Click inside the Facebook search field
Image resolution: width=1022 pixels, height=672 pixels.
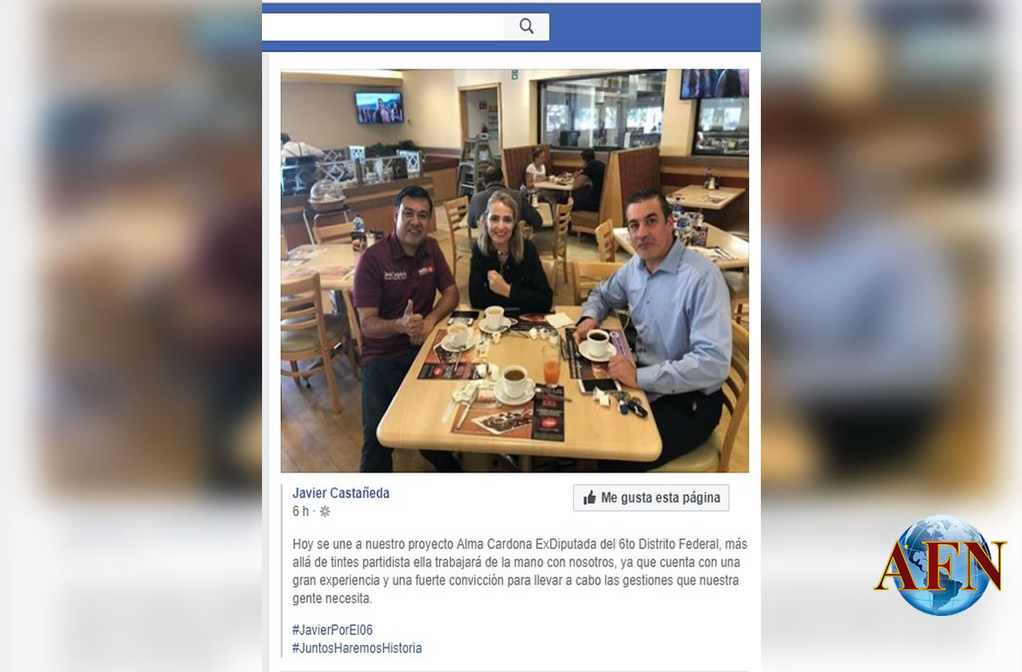pos(383,27)
